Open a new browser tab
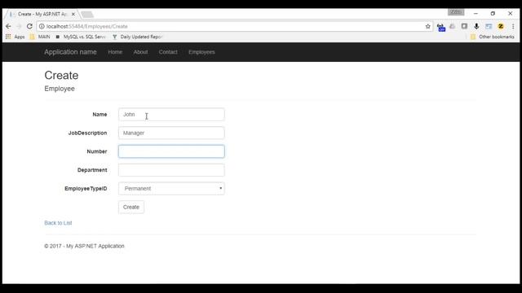This screenshot has height=293, width=522. (x=87, y=15)
